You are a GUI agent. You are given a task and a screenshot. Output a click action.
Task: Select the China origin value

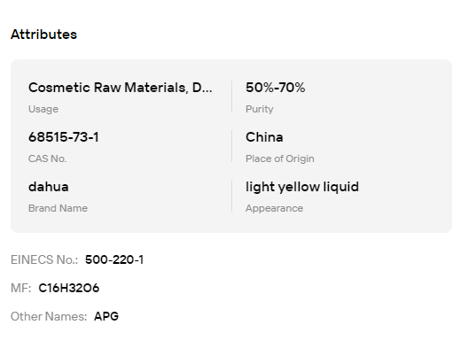pos(264,137)
